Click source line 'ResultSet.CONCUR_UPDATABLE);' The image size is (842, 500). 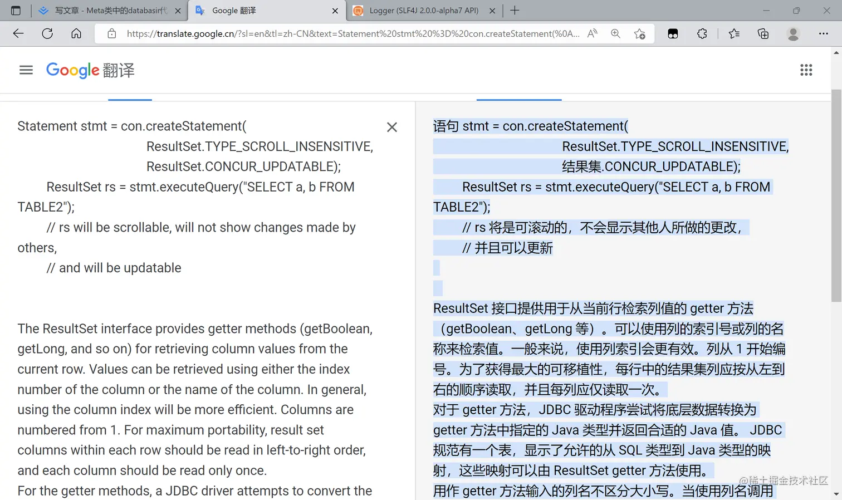click(x=243, y=166)
